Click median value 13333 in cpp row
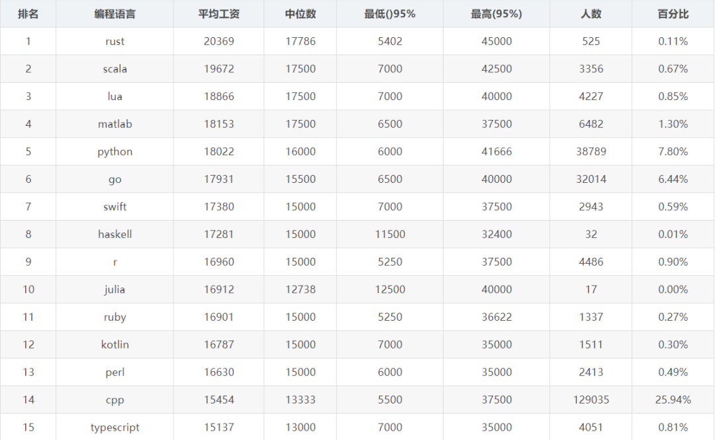 click(301, 400)
